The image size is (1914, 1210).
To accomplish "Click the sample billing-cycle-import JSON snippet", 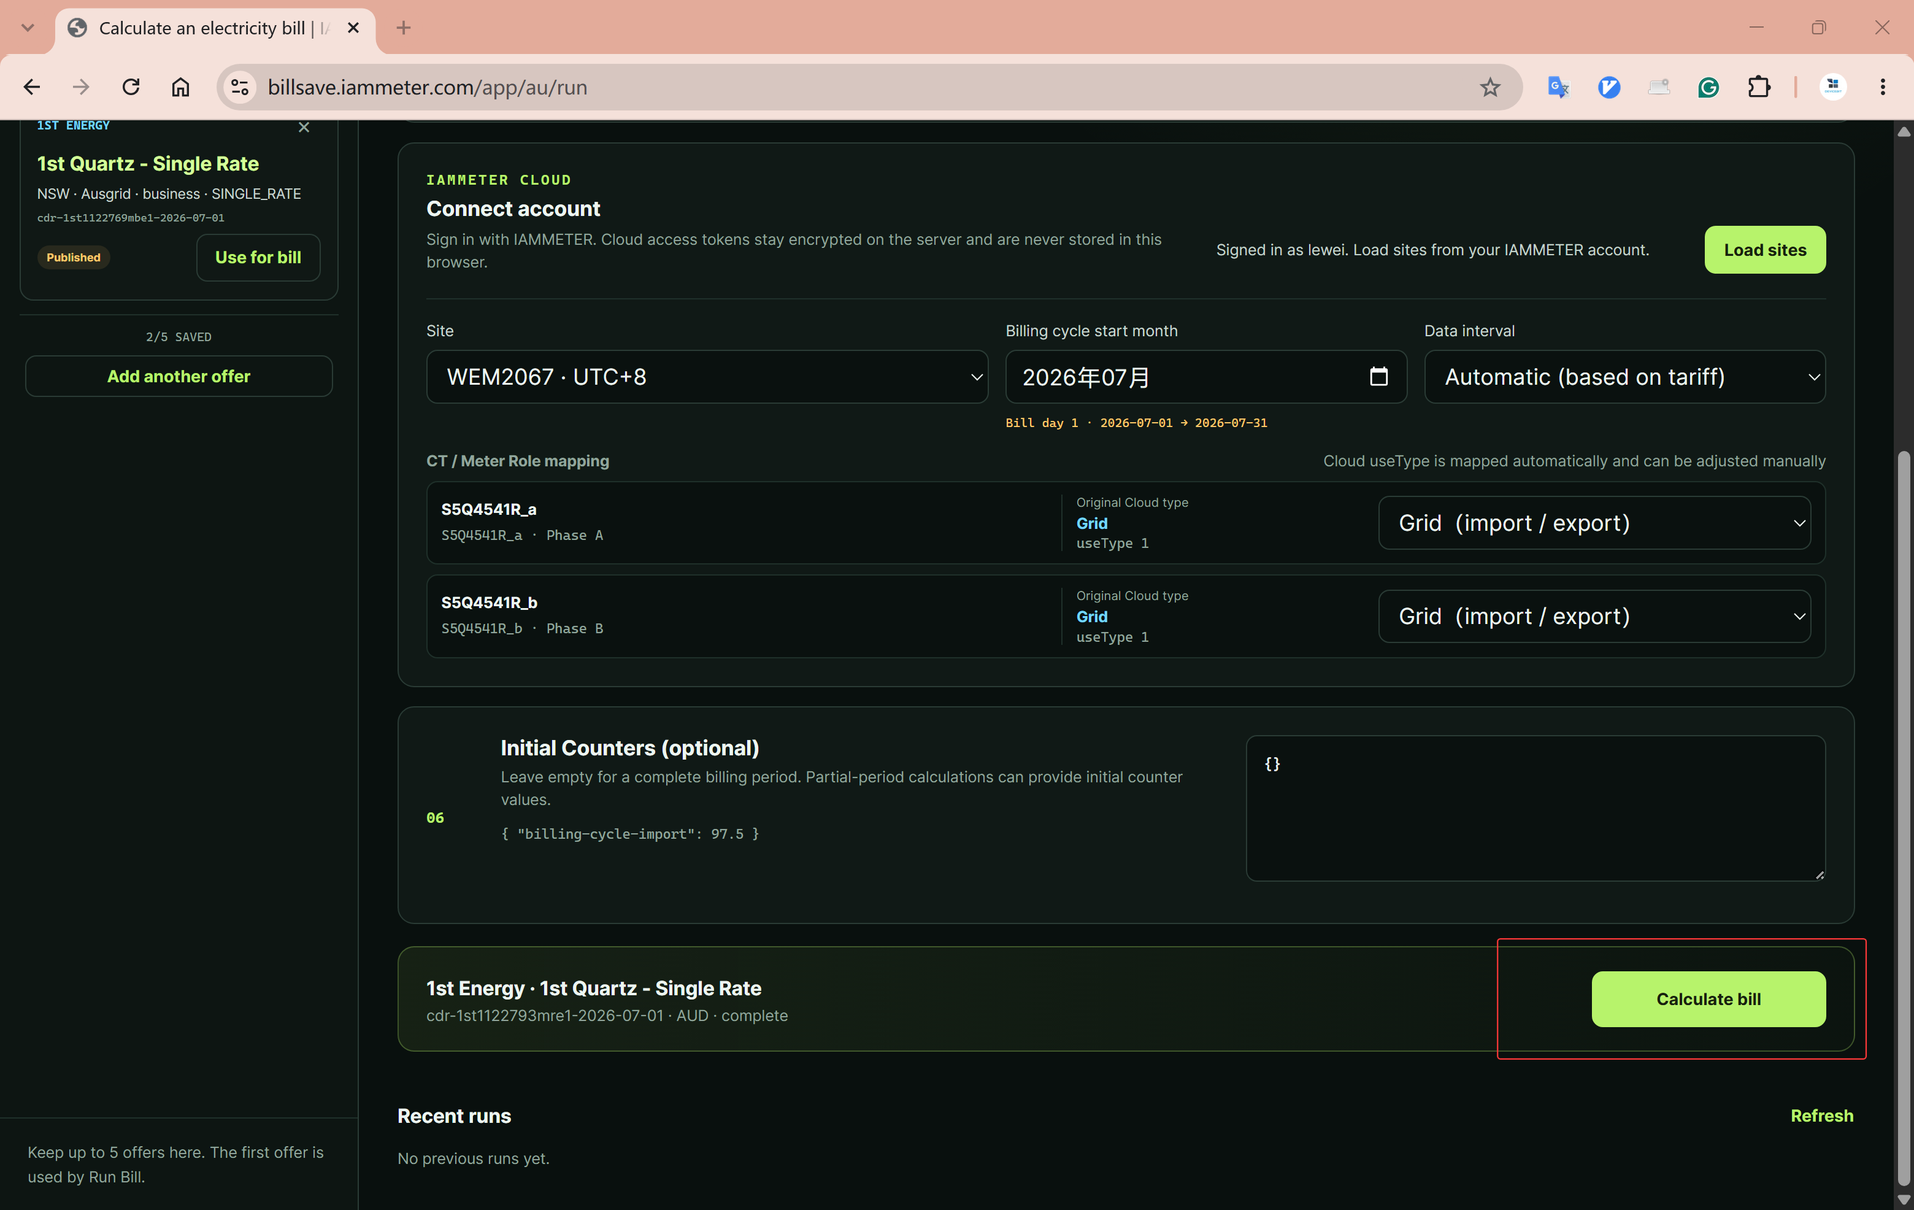I will coord(629,834).
